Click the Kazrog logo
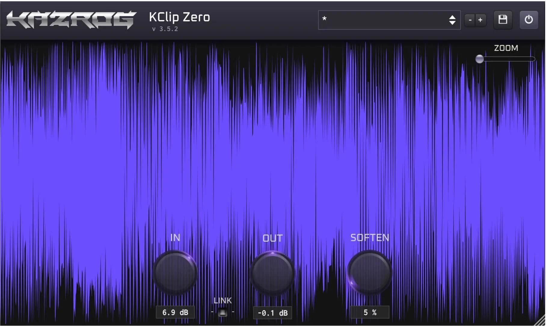The height and width of the screenshot is (326, 546). tap(72, 20)
